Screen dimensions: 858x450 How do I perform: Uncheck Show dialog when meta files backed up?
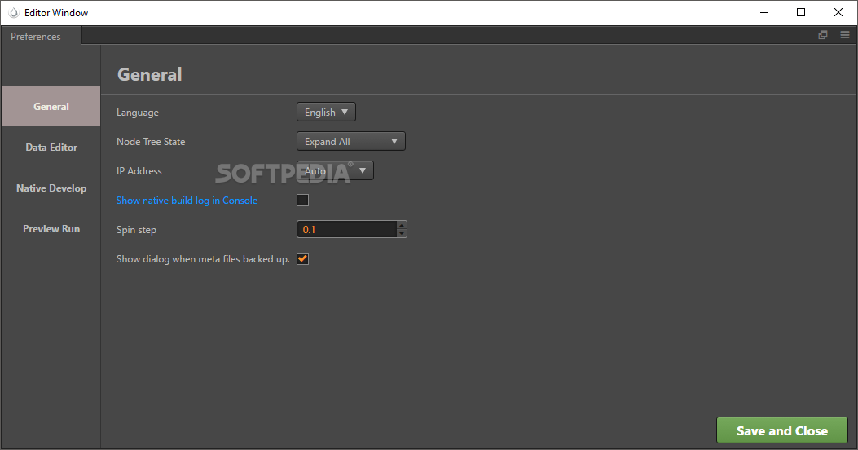point(302,259)
